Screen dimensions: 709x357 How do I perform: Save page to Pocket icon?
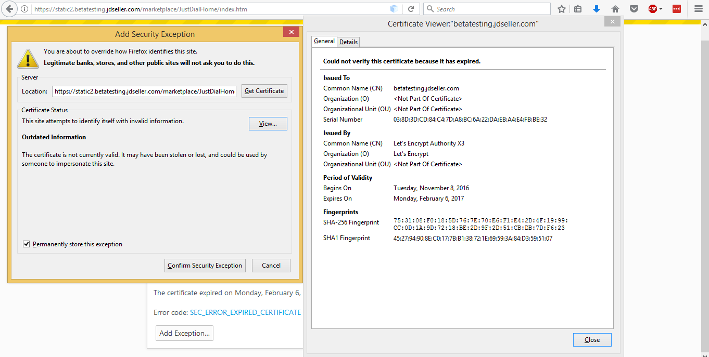(634, 9)
